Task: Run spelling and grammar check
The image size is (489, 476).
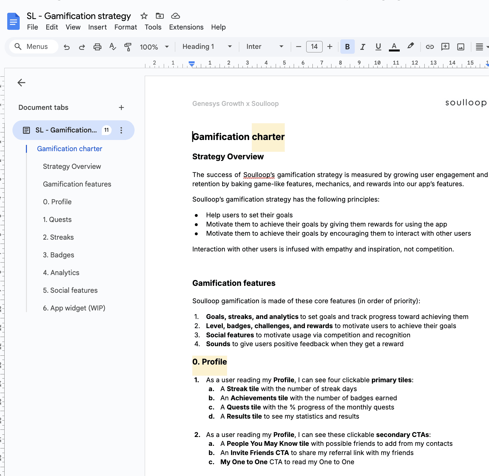Action: pos(113,47)
